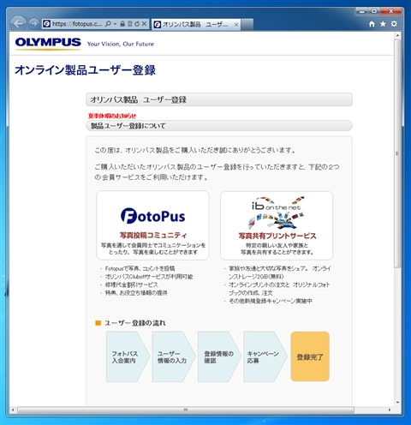Viewport: 411px width, 425px height.
Task: Refresh the page with the reload icon
Action: pyautogui.click(x=137, y=24)
